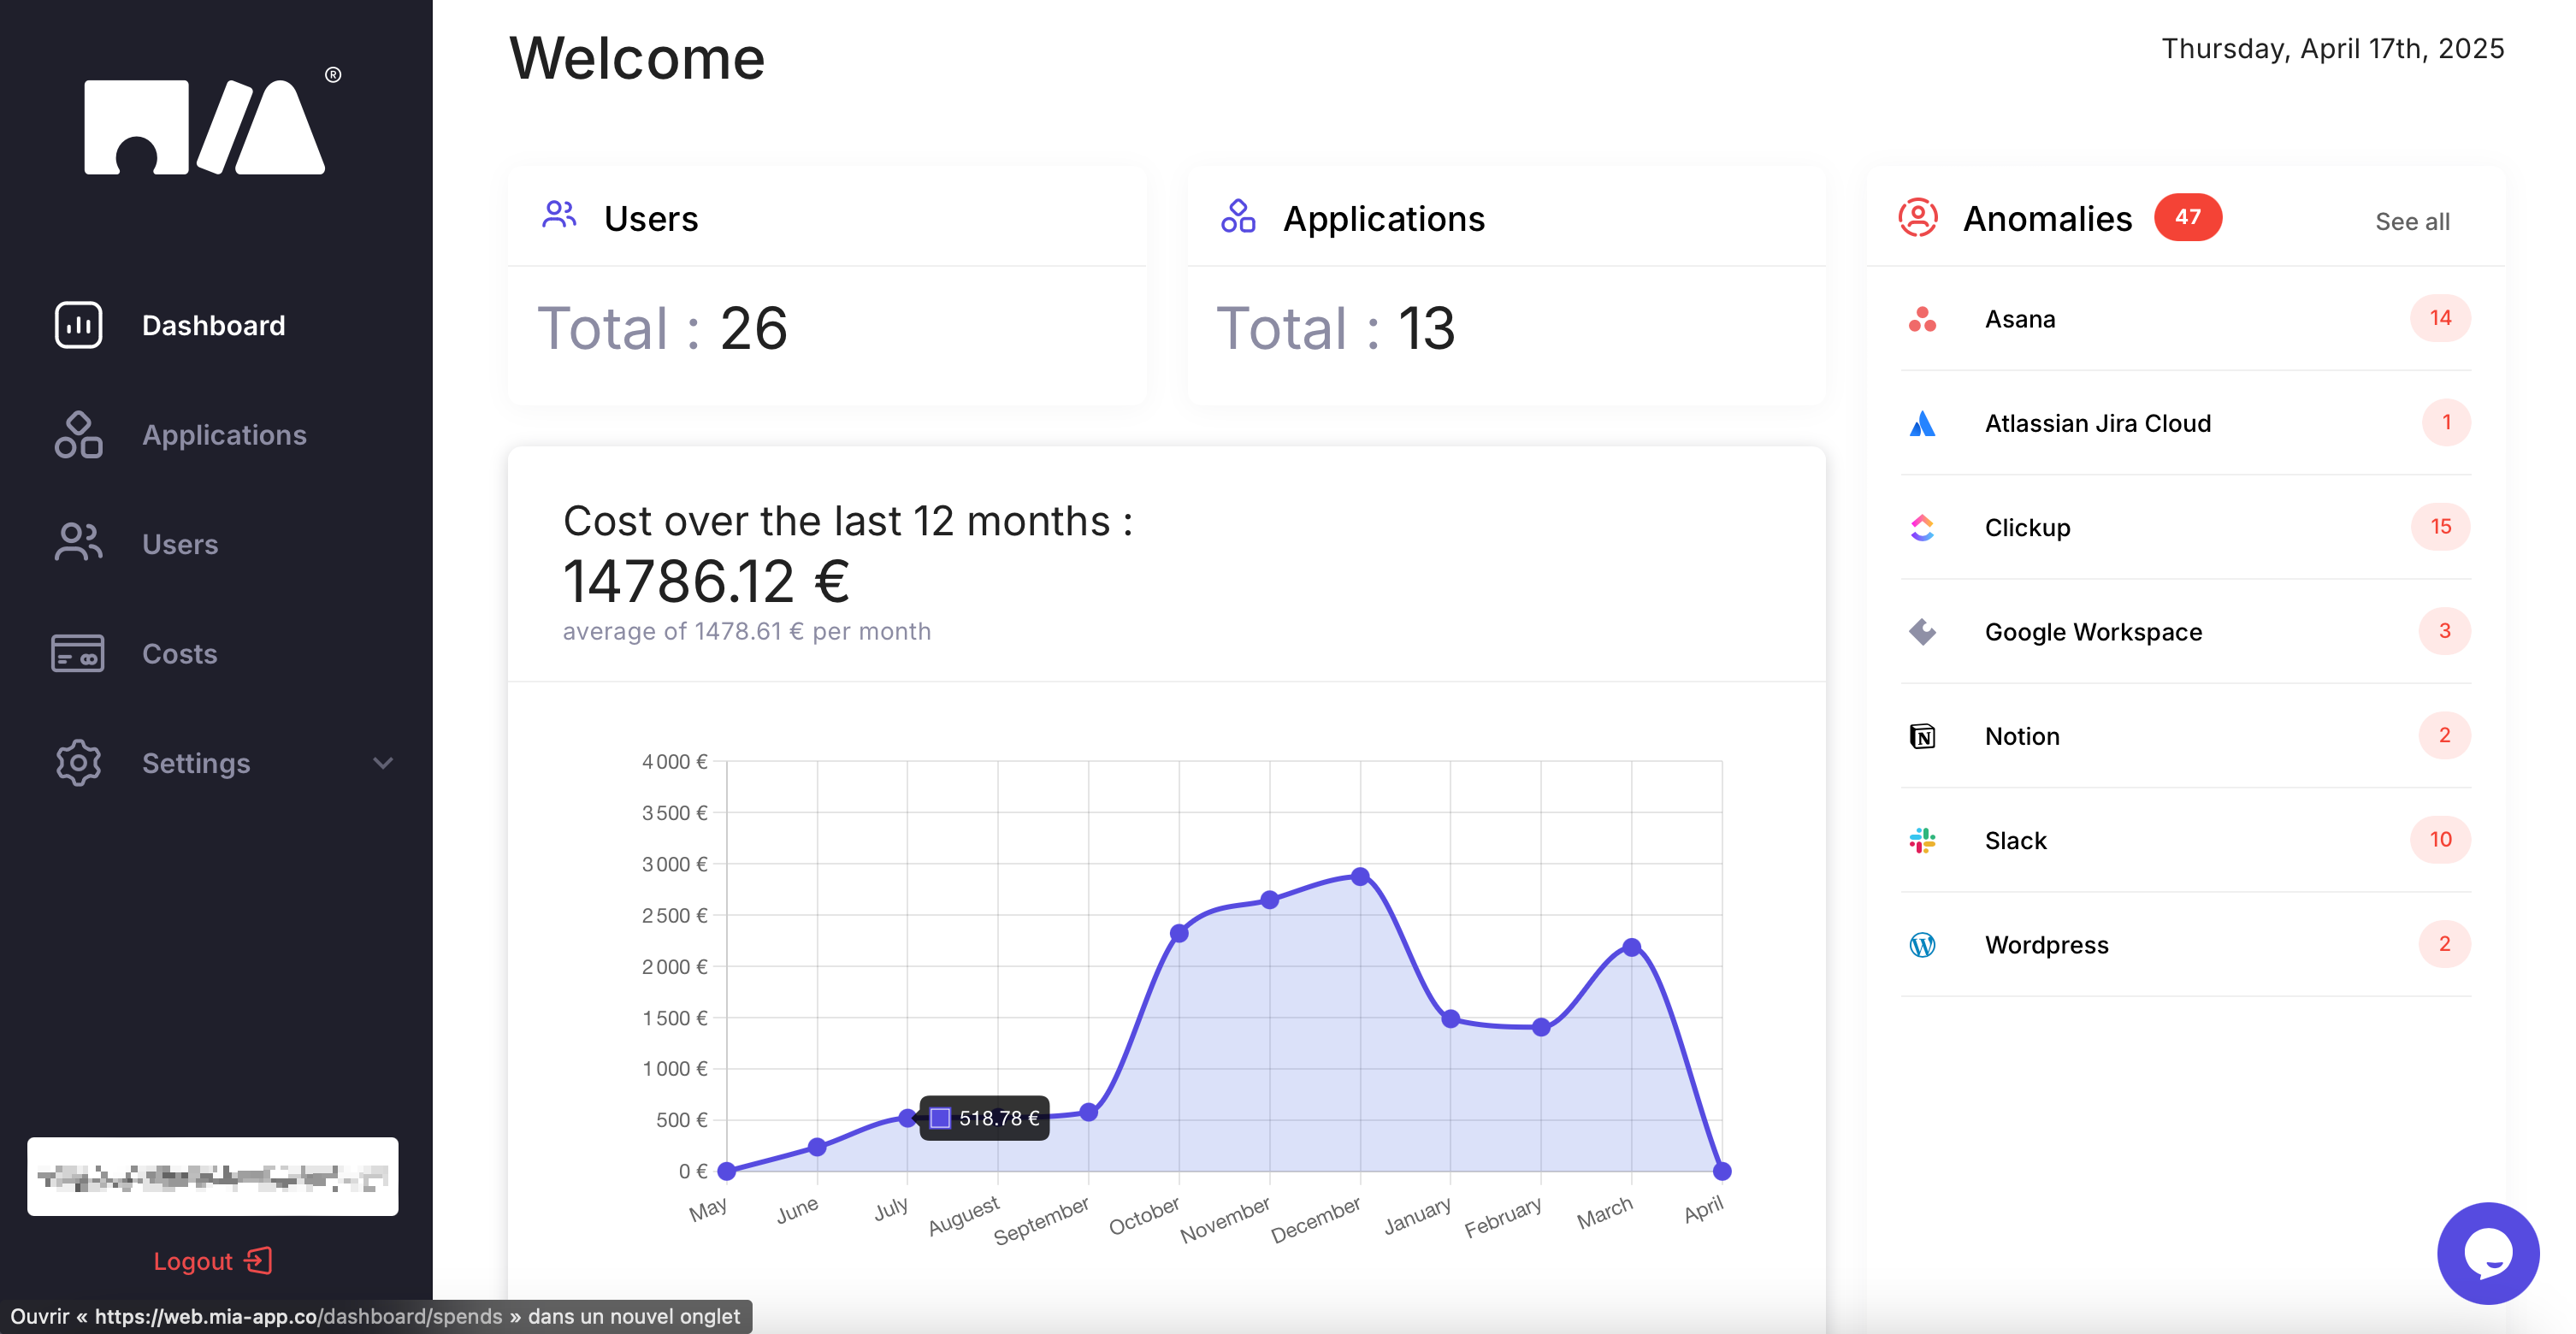Open Clickup from the Anomalies panel
2576x1334 pixels.
click(x=1921, y=528)
